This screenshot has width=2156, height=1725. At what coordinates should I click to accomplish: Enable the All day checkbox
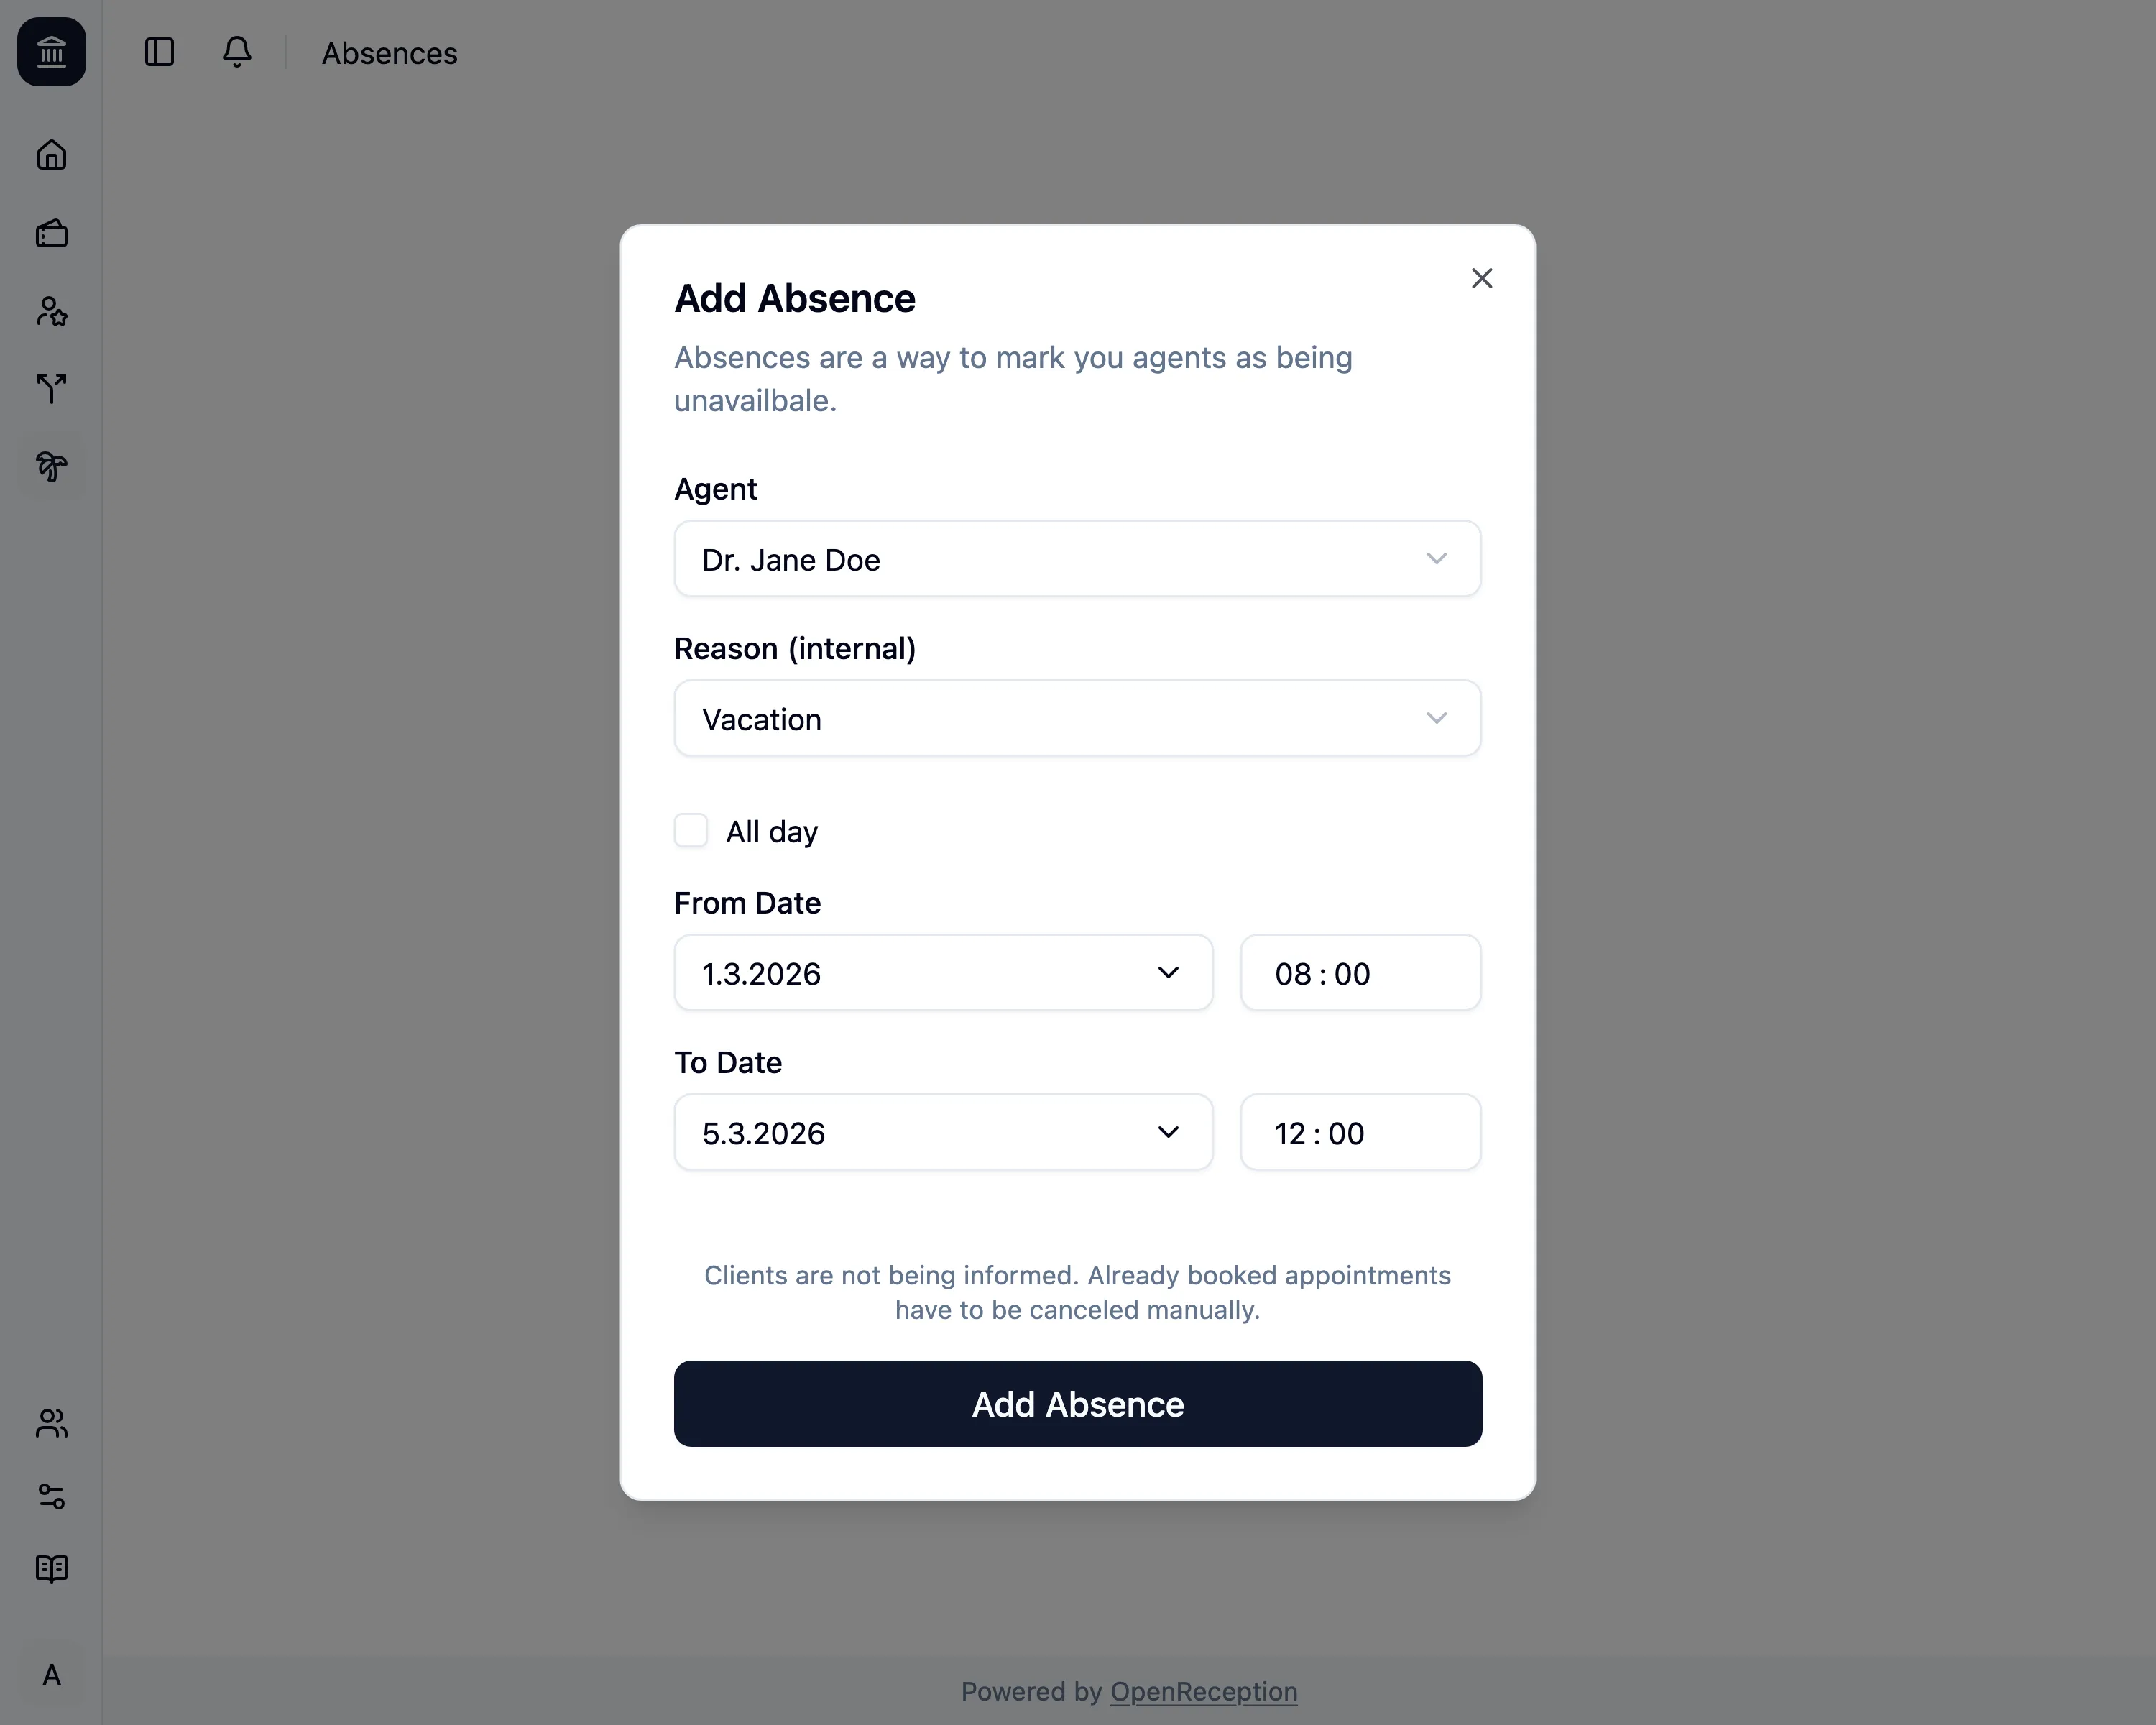[x=691, y=830]
